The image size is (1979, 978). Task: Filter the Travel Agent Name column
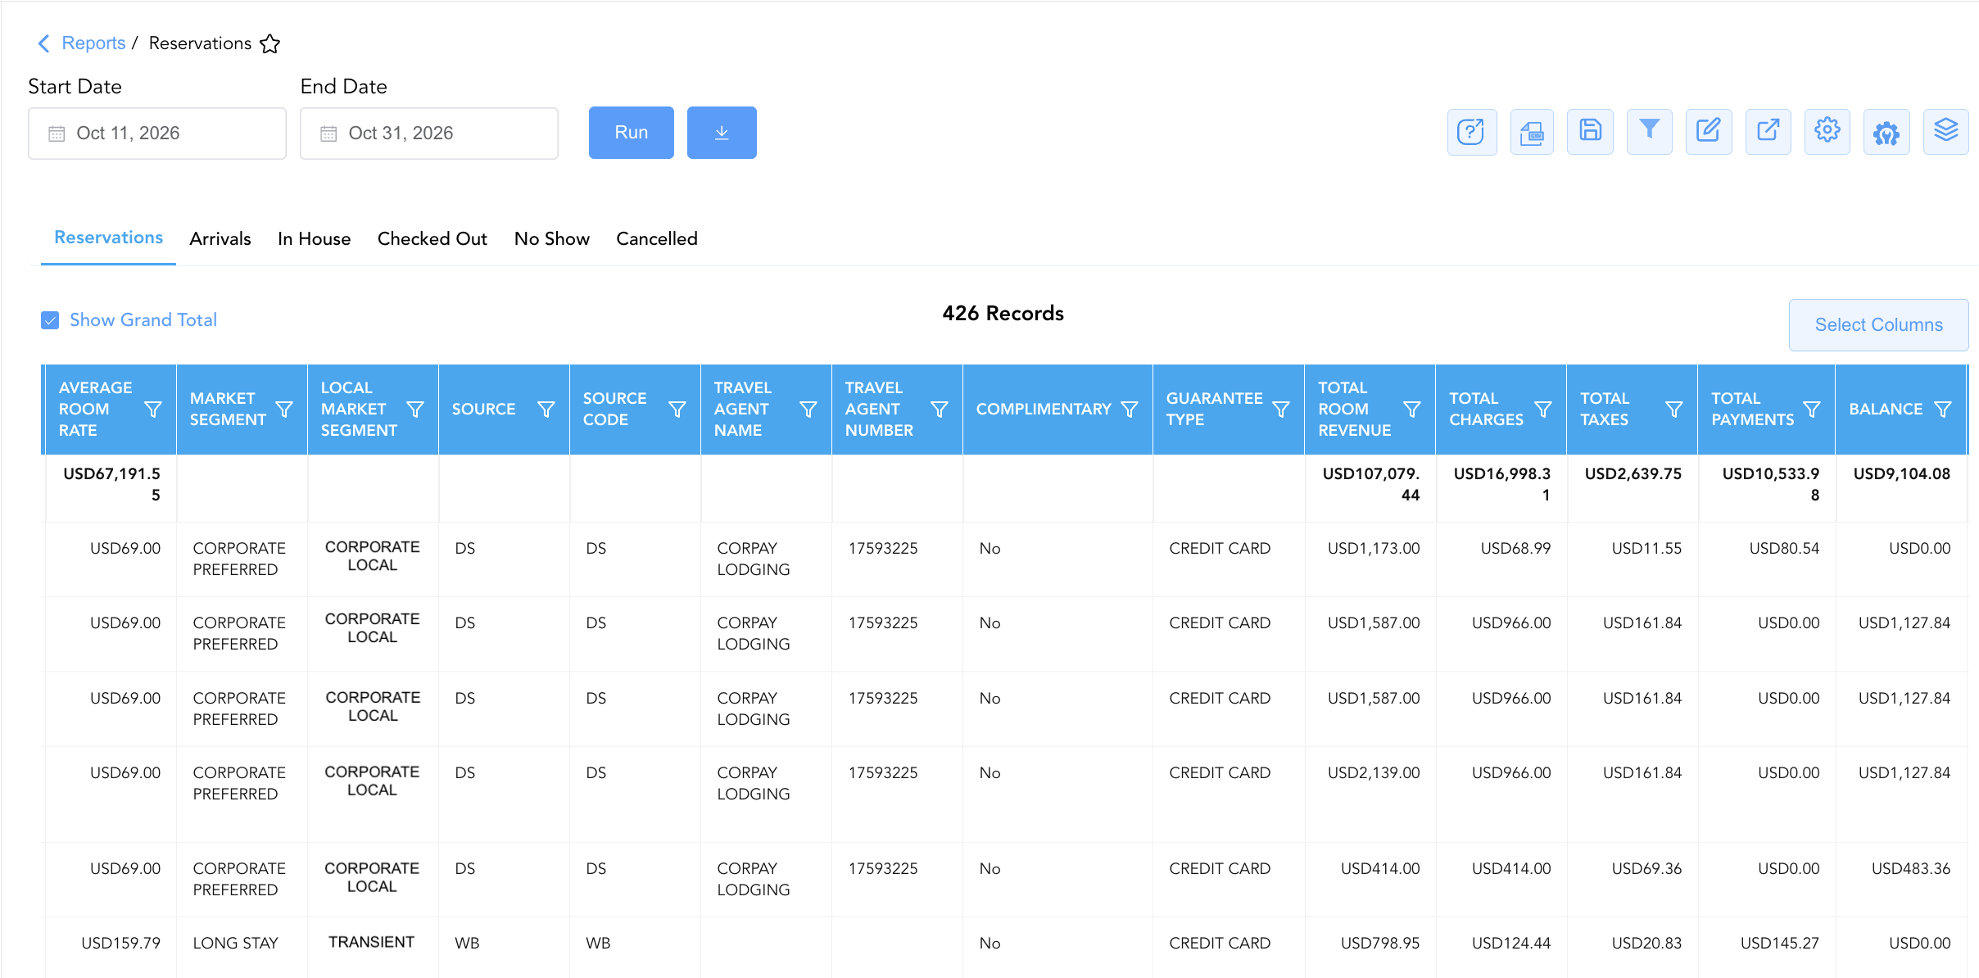point(808,409)
